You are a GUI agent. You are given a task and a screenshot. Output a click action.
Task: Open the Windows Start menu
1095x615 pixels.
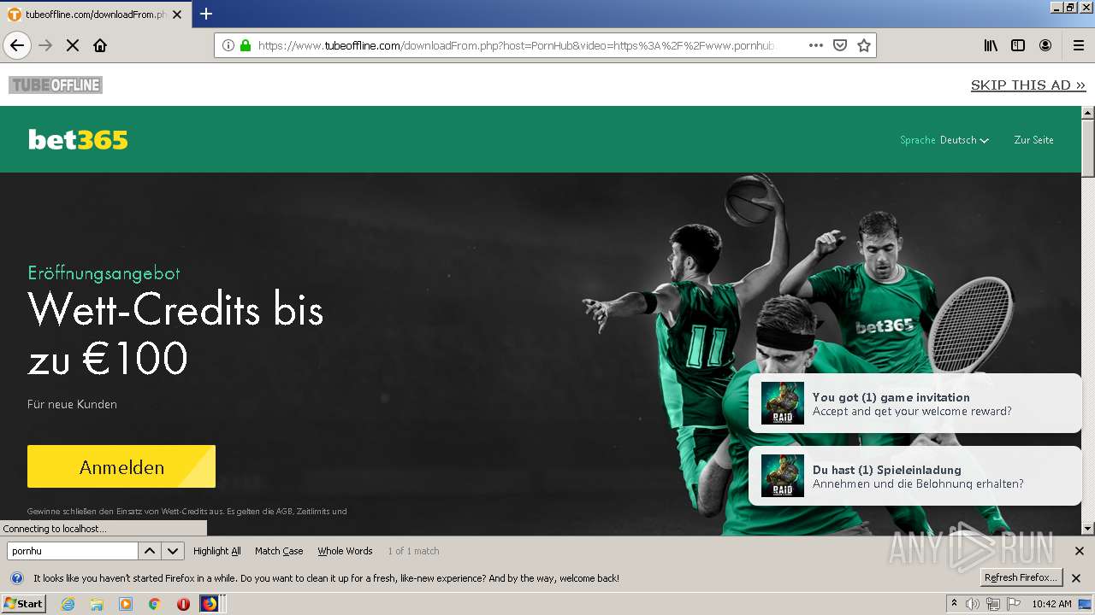click(23, 604)
